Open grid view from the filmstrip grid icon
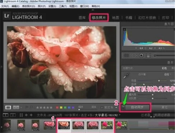Viewport: 175px width, 133px height. click(x=21, y=115)
